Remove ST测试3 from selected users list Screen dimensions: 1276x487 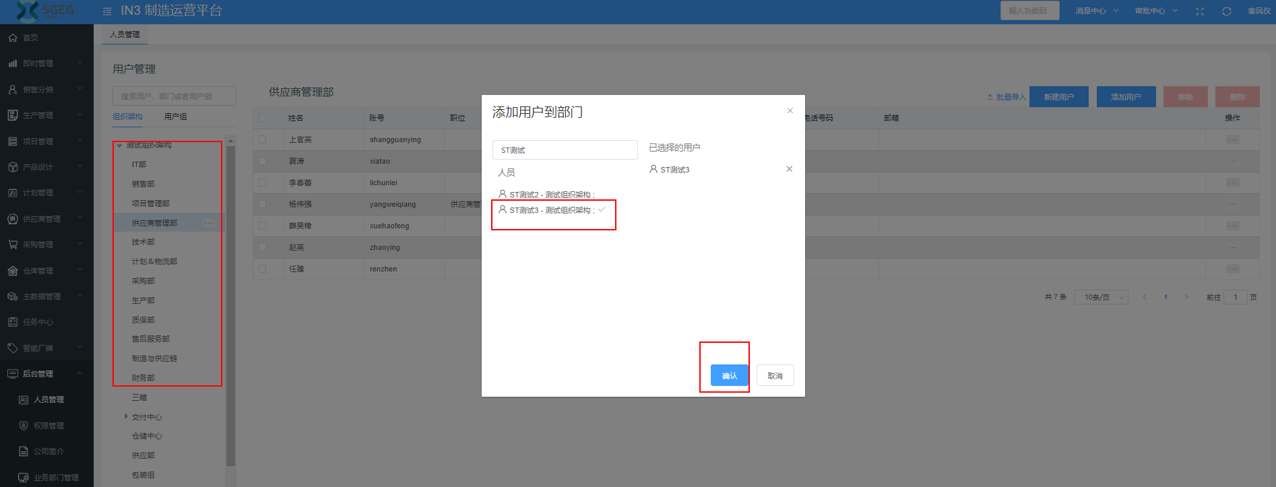click(x=789, y=169)
